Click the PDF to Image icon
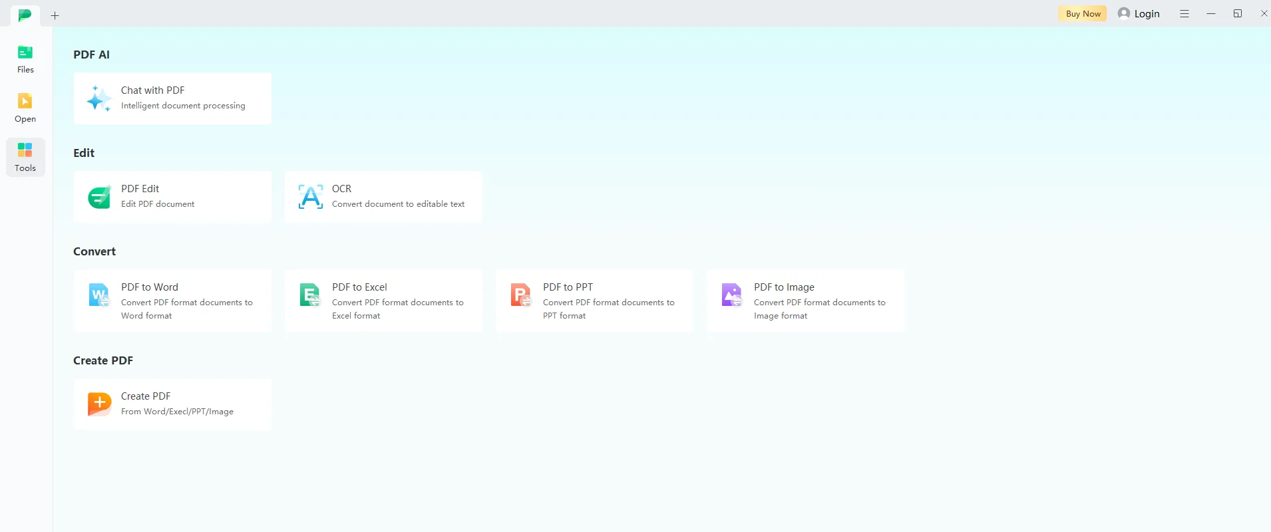Image resolution: width=1271 pixels, height=532 pixels. (x=732, y=295)
